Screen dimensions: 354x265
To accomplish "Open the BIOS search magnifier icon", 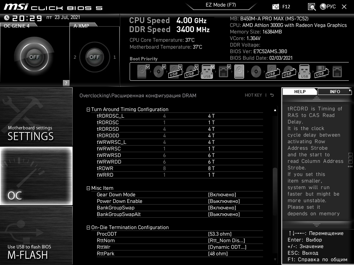I will click(312, 7).
